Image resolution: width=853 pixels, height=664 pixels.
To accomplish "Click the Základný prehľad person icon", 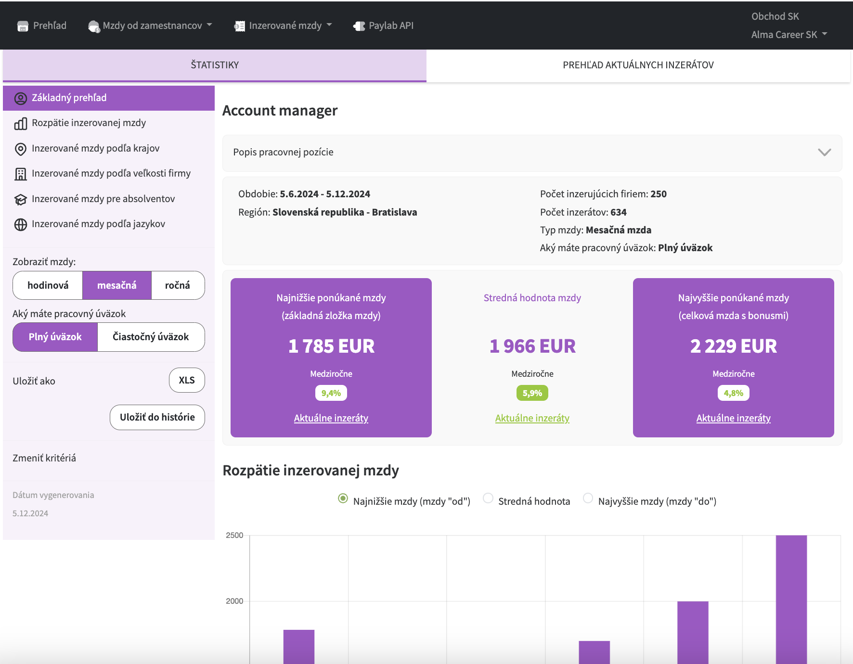I will click(x=21, y=99).
